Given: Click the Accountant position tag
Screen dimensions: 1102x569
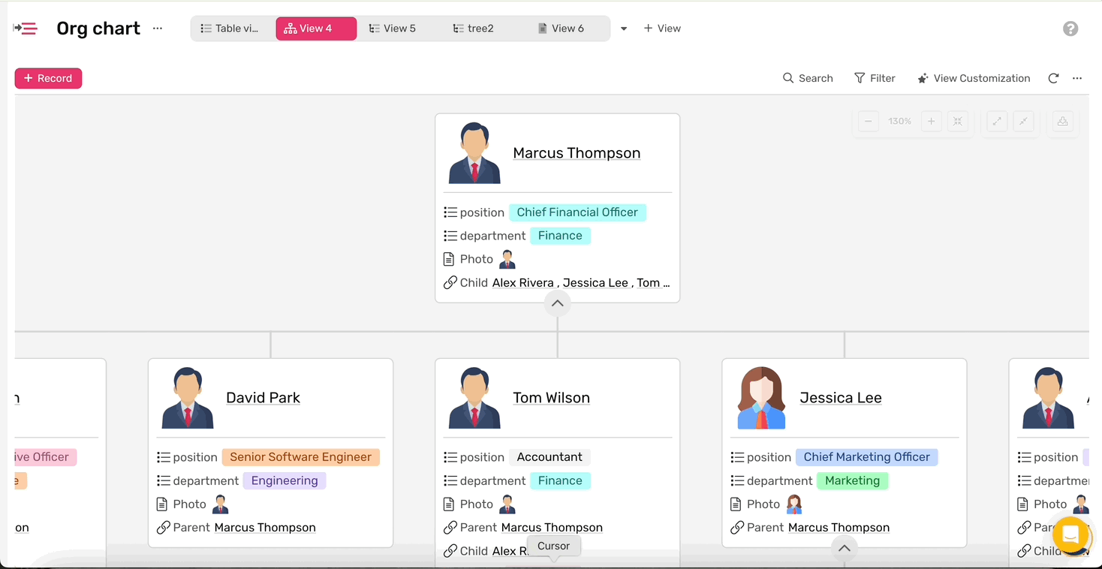Looking at the screenshot, I should (549, 457).
